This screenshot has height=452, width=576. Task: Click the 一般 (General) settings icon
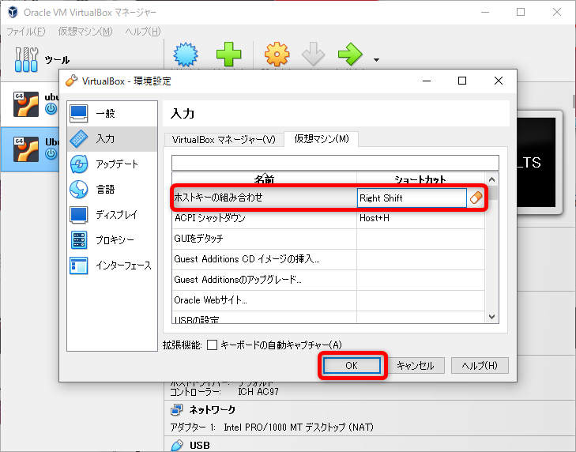pyautogui.click(x=78, y=113)
